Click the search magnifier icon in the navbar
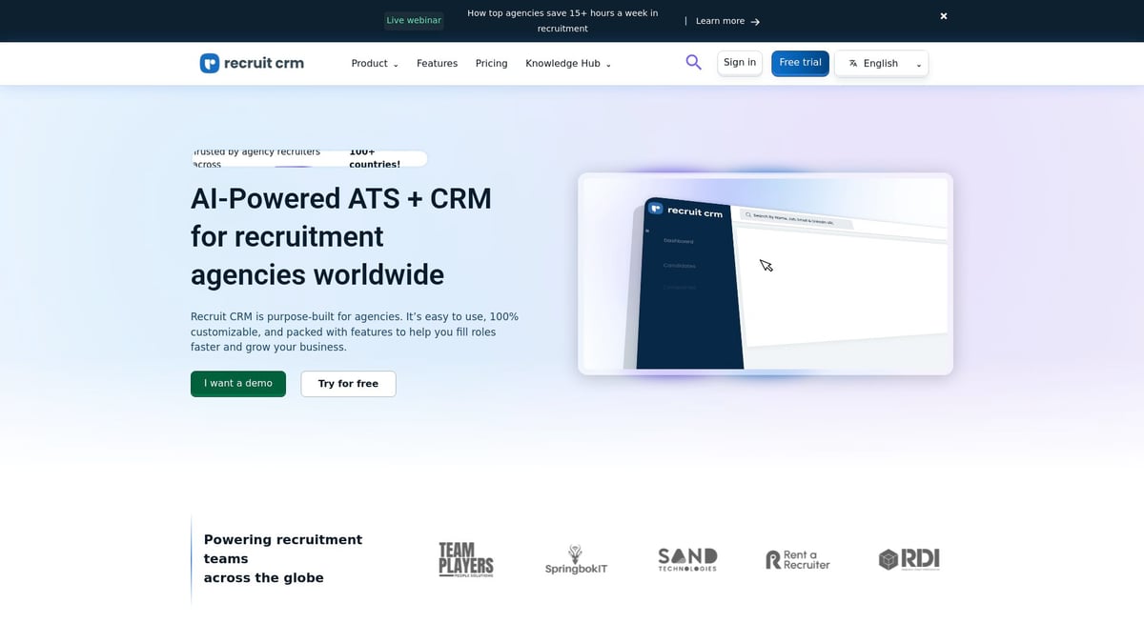 click(693, 61)
